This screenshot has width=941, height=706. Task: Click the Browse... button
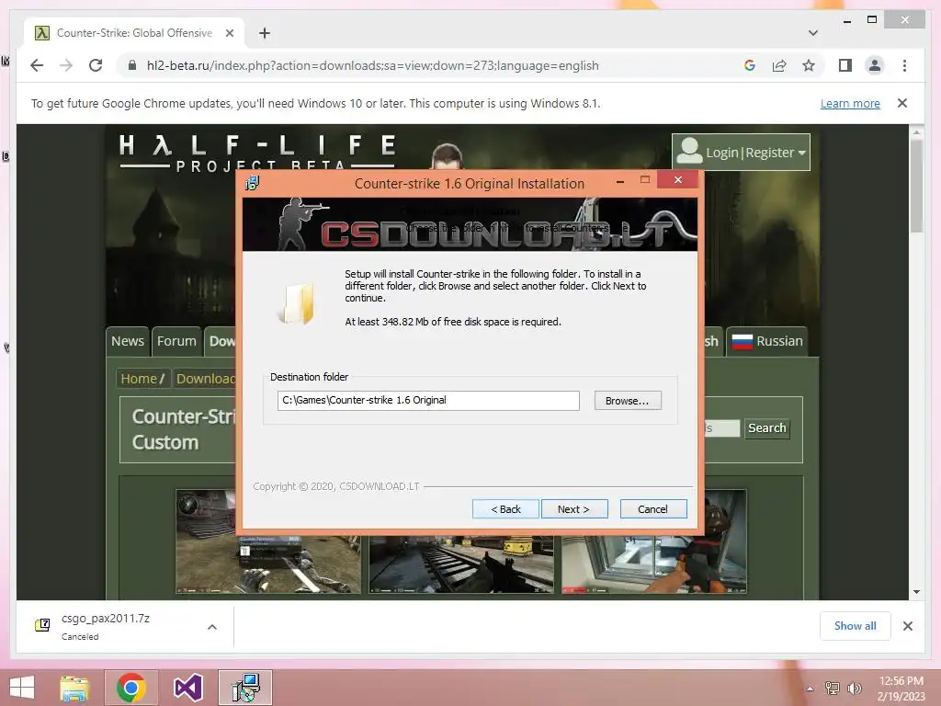pyautogui.click(x=628, y=401)
